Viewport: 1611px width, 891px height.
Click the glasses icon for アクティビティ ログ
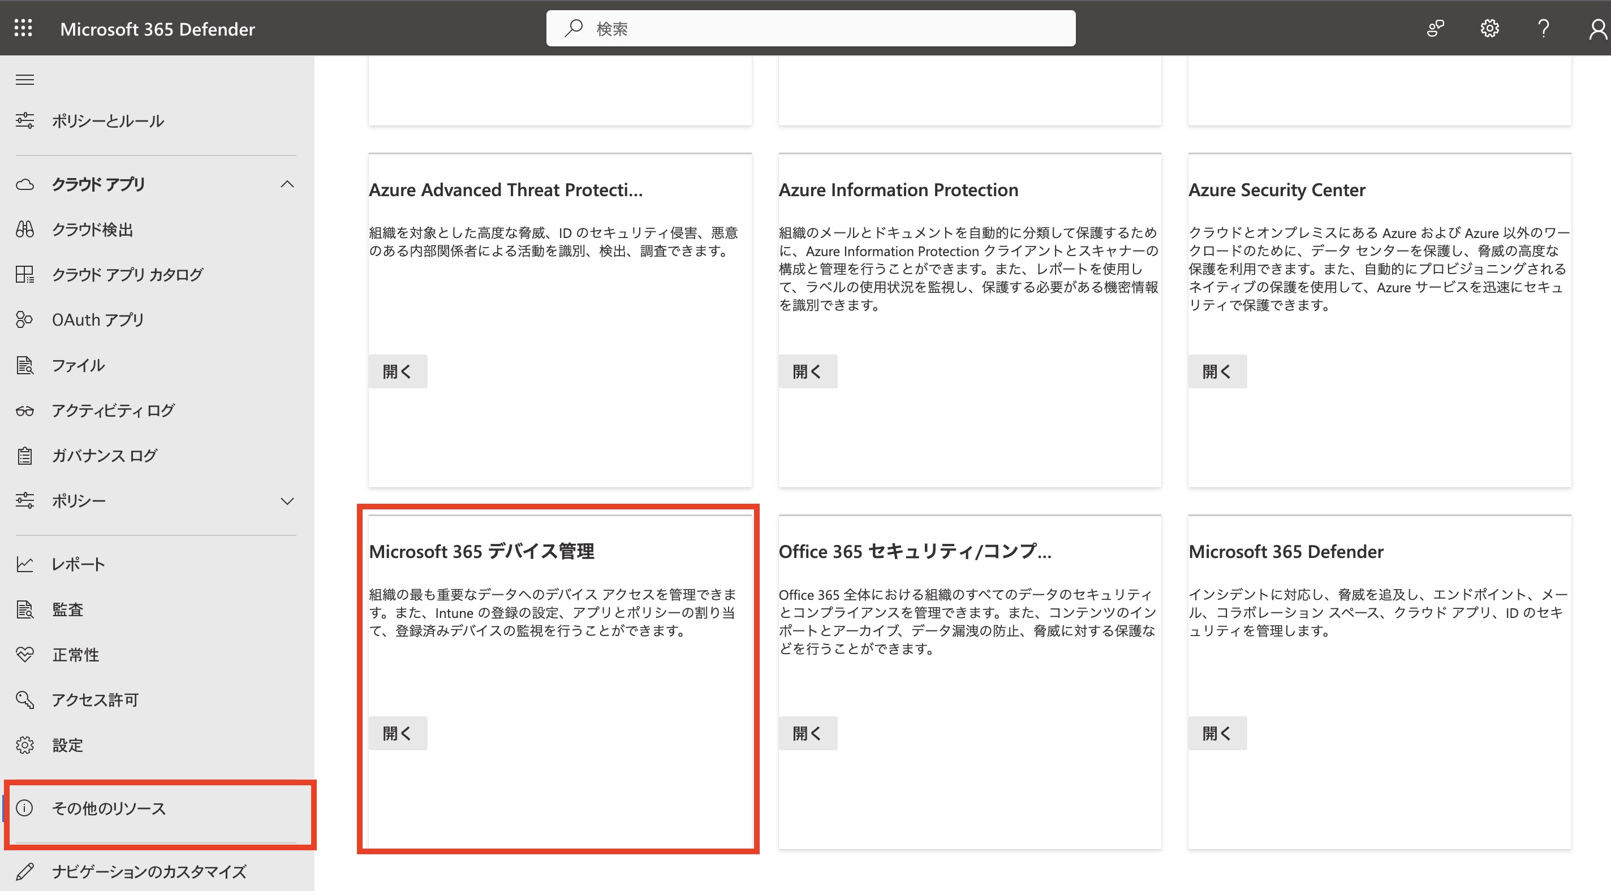point(24,411)
